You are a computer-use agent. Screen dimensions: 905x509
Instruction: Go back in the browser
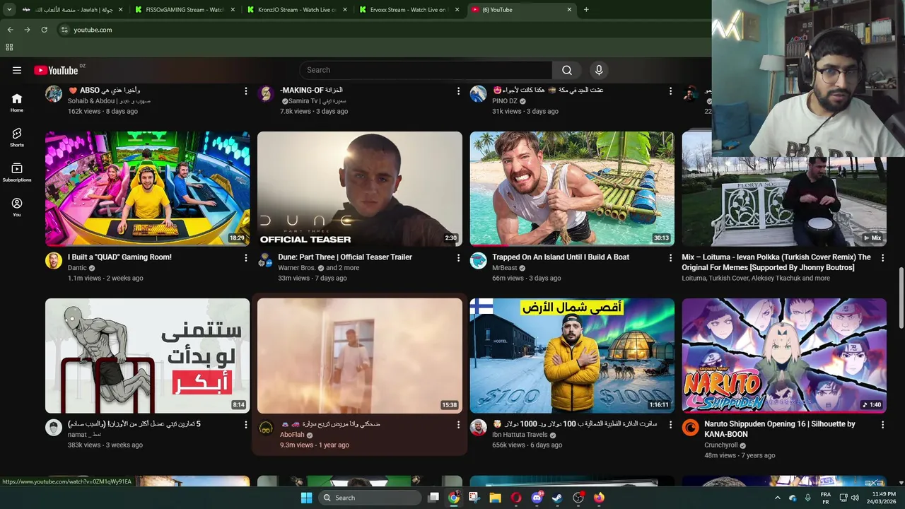pyautogui.click(x=10, y=30)
